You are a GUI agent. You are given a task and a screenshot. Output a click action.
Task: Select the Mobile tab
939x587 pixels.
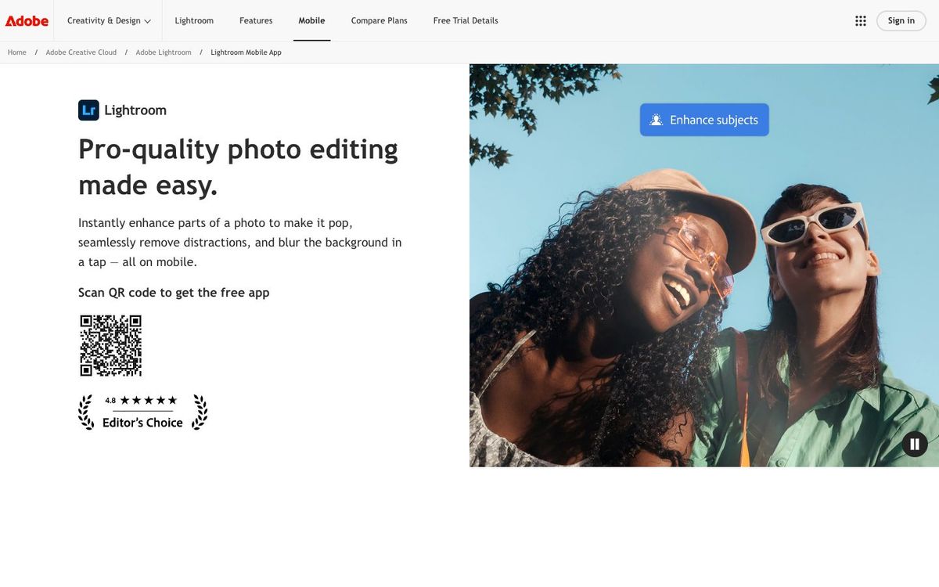(x=311, y=20)
